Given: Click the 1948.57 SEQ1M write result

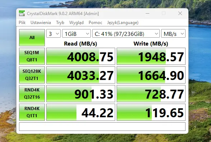Looking at the screenshot, I should coord(151,56).
